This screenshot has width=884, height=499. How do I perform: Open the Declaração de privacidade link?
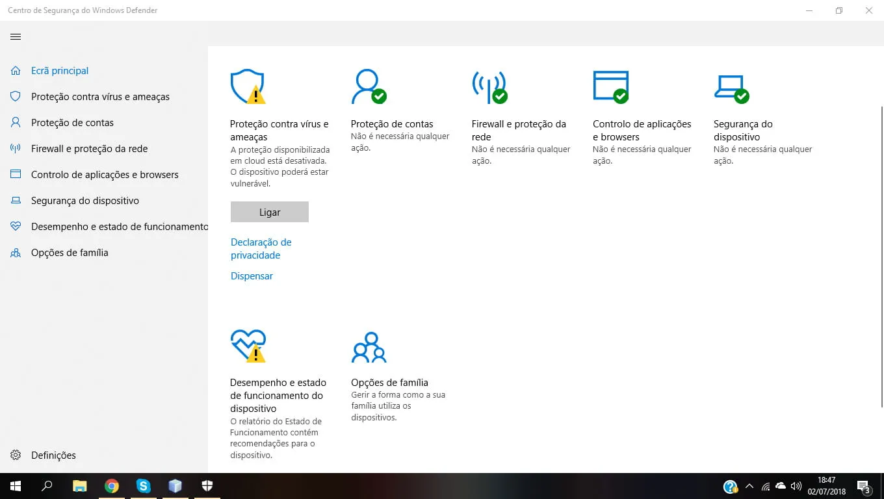[261, 249]
